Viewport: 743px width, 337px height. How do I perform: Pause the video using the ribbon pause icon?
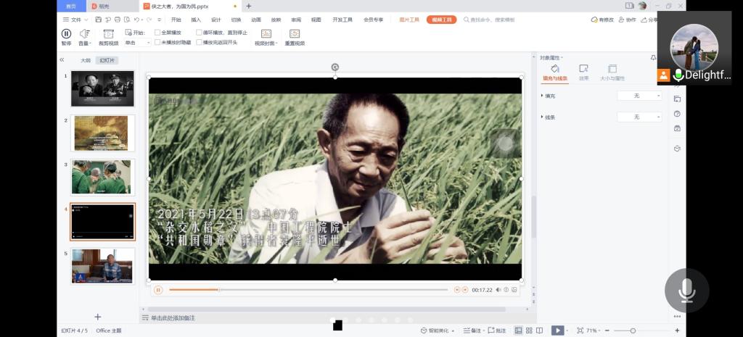[66, 33]
